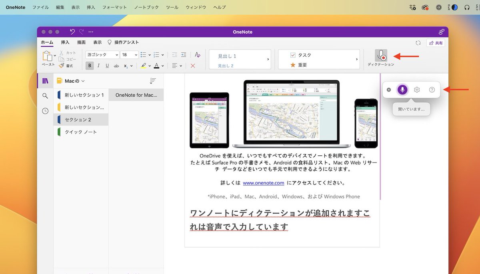This screenshot has height=274, width=480.
Task: Switch to the ホーム ribbon tab
Action: click(x=47, y=42)
